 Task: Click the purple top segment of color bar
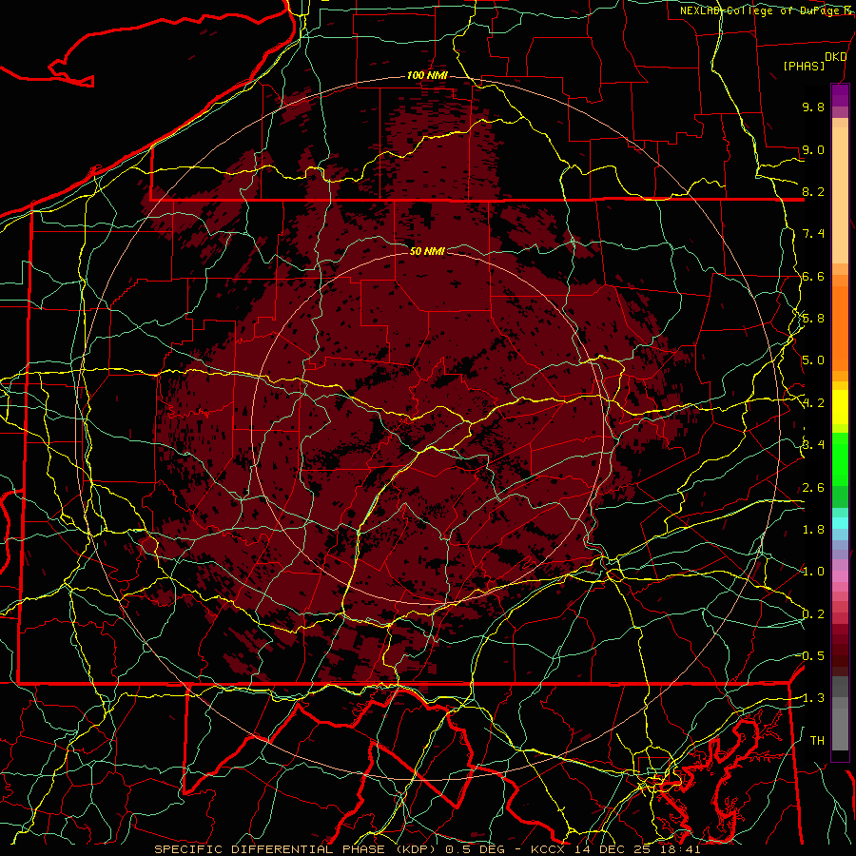click(840, 95)
